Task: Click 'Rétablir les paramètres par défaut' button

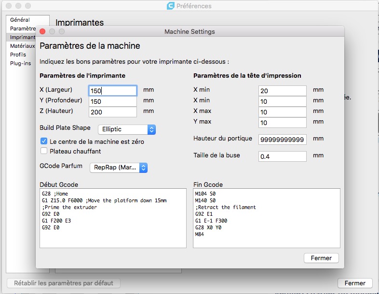Action: click(x=64, y=283)
